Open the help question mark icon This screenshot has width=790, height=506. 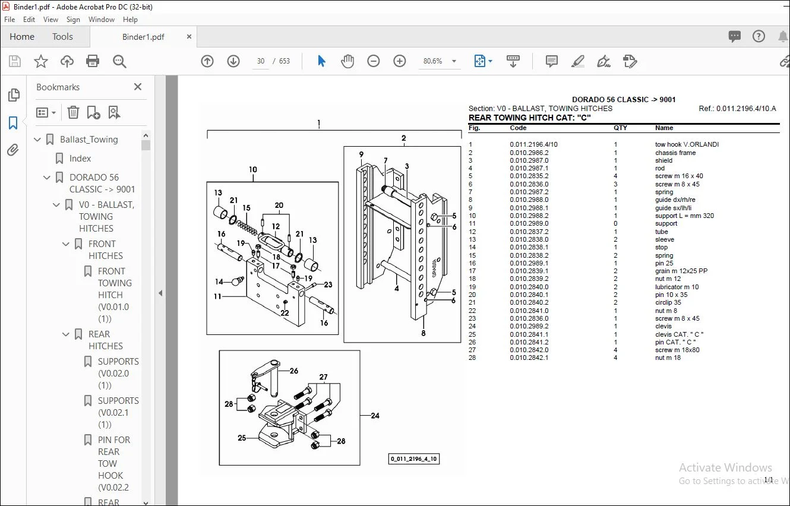(x=759, y=36)
